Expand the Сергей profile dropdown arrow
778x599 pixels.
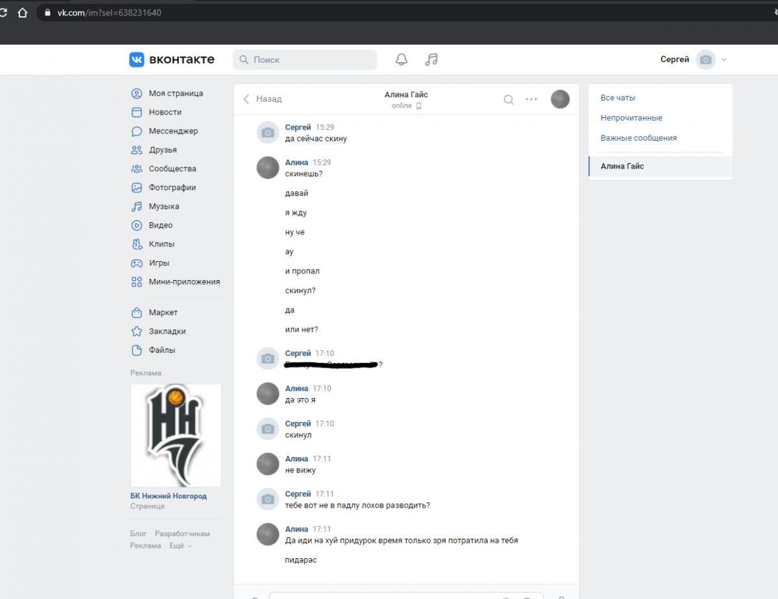724,60
